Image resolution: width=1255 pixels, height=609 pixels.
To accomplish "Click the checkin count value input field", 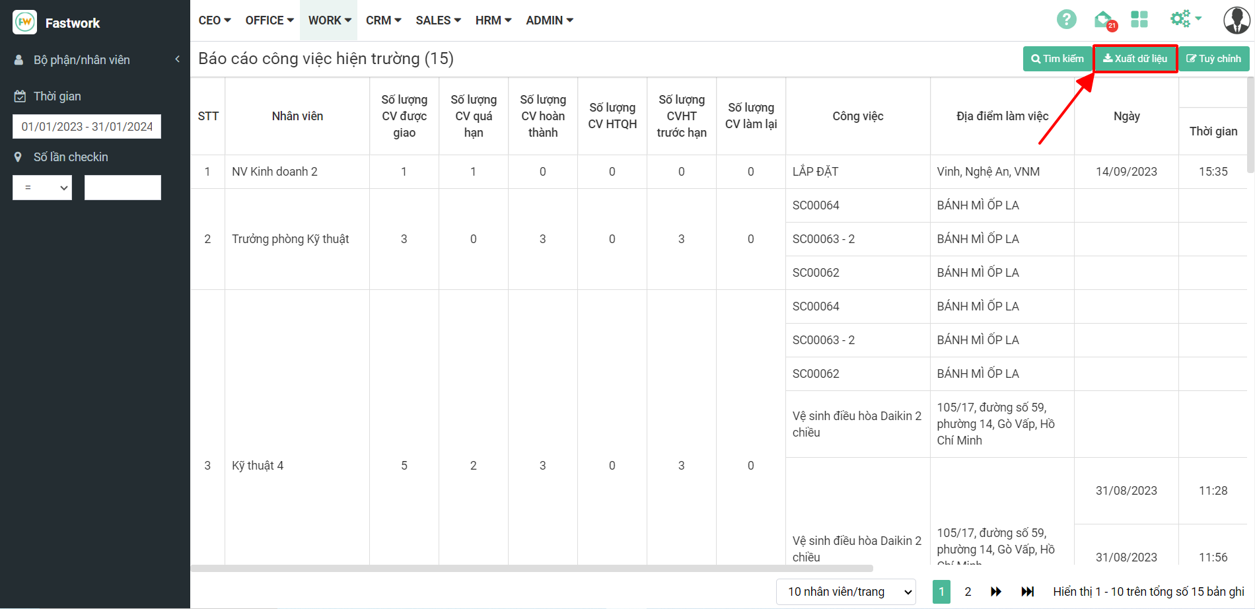I will (x=123, y=188).
